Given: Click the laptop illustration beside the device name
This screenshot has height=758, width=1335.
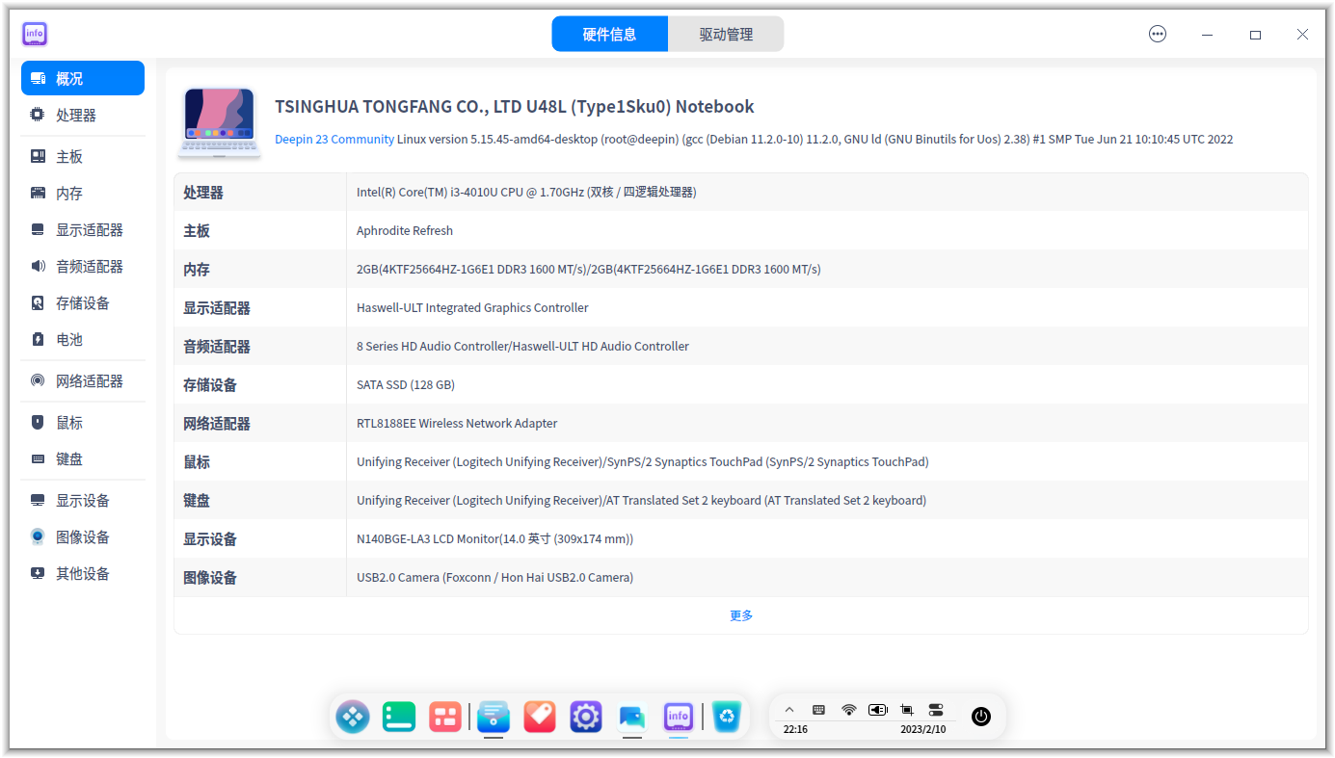Looking at the screenshot, I should [x=219, y=122].
